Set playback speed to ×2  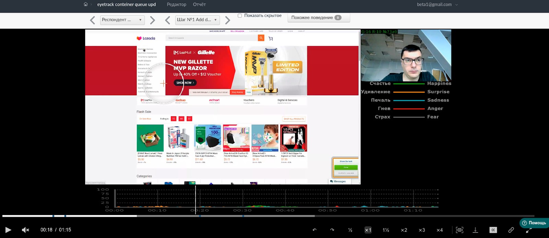[x=404, y=230]
